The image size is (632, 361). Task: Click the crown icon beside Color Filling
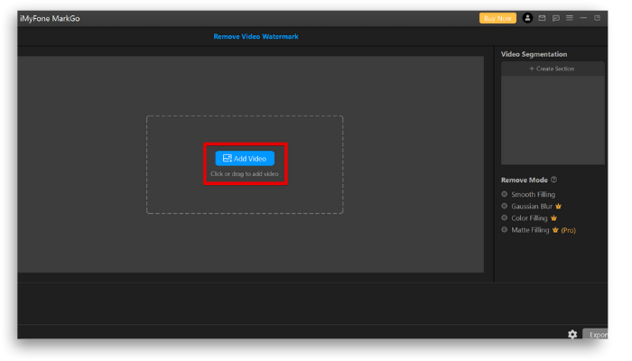pos(553,218)
